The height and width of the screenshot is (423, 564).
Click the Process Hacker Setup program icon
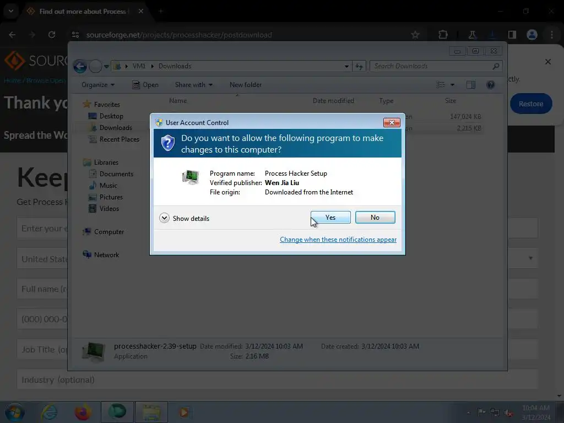click(x=191, y=177)
